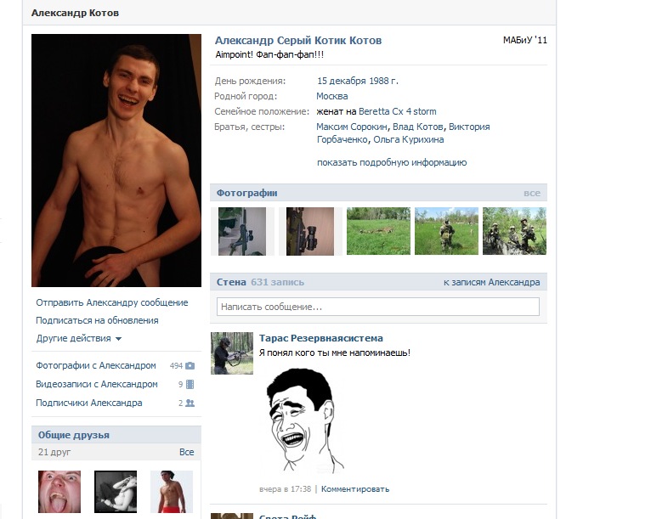651x519 pixels.
Task: Click the main shirtless profile photo
Action: (116, 161)
